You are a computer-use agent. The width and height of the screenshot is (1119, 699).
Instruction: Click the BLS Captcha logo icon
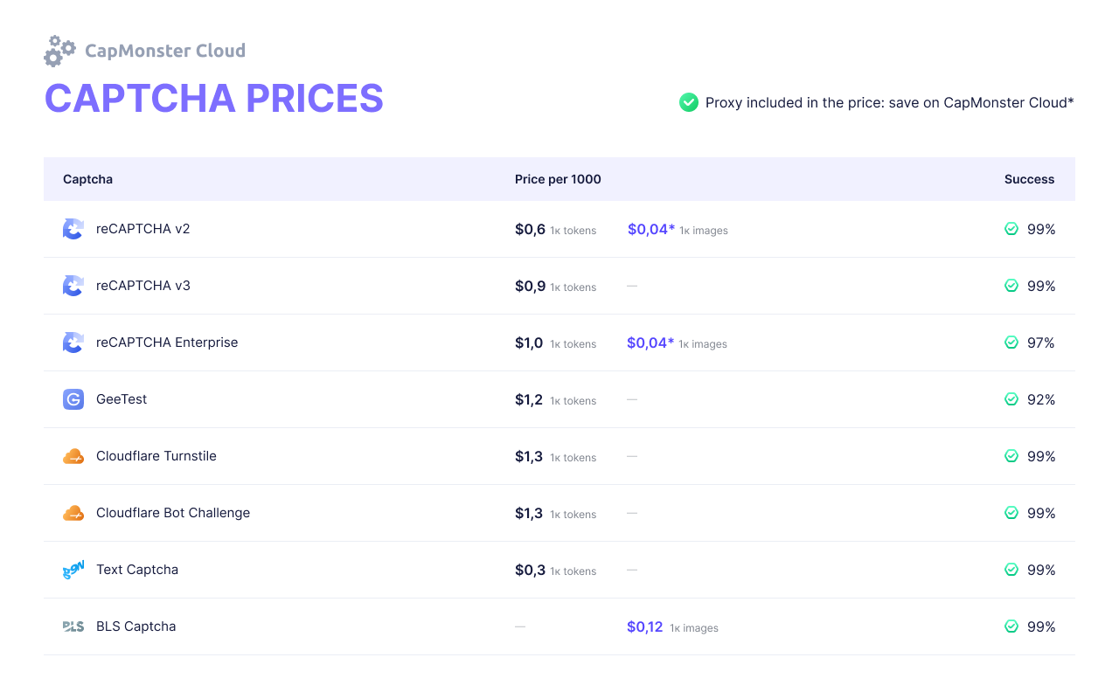(73, 626)
